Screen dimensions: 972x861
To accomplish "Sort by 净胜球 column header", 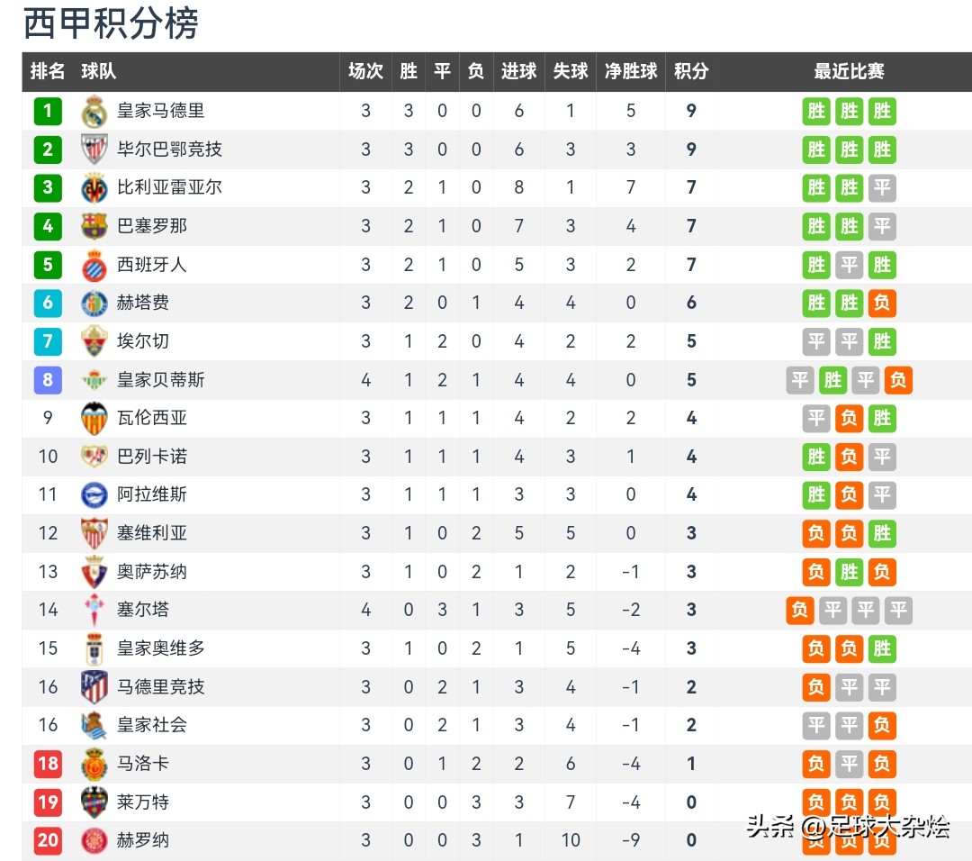I will (630, 71).
